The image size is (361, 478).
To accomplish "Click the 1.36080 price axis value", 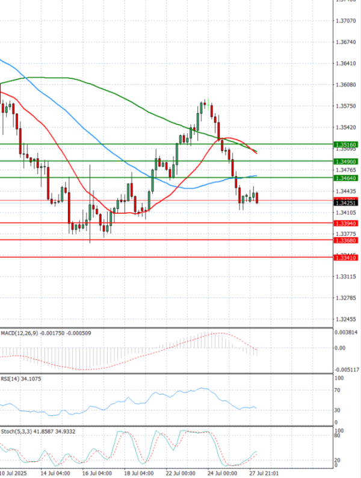I will [x=346, y=84].
